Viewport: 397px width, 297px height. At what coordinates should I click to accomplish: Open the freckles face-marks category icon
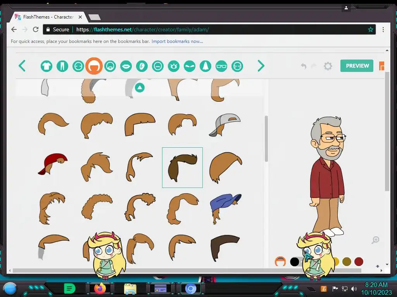pyautogui.click(x=237, y=66)
